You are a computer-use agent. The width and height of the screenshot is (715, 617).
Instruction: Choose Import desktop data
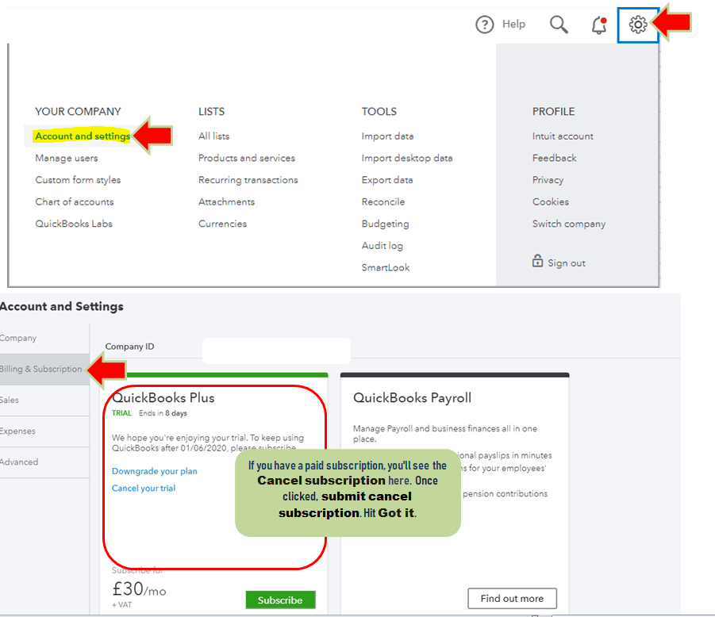click(407, 158)
